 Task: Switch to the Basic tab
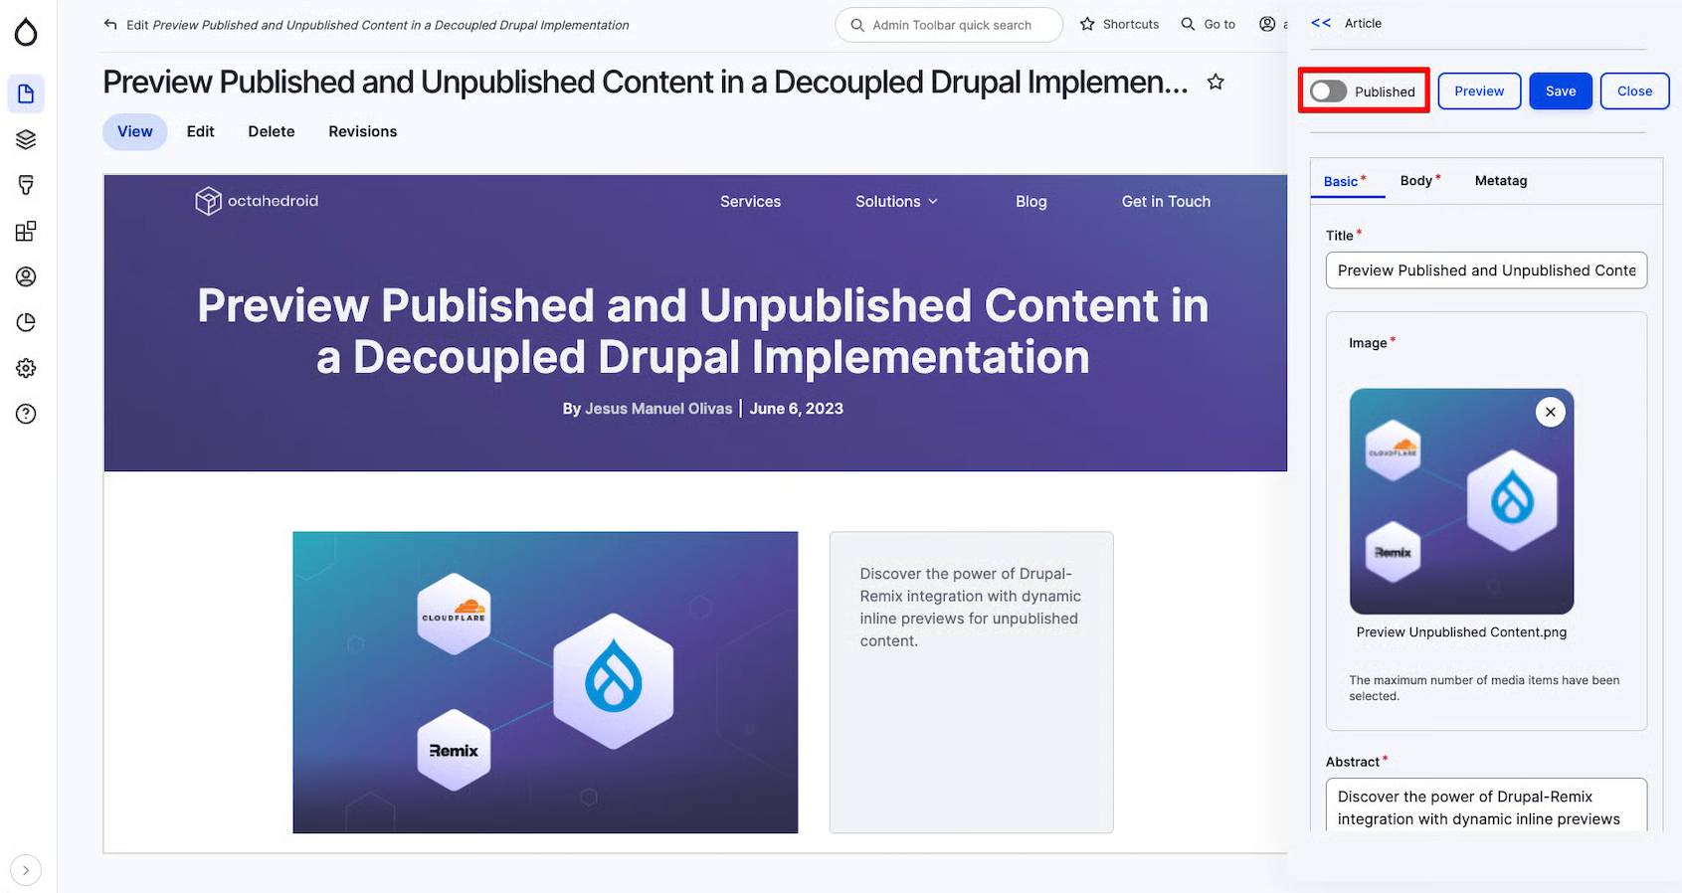click(x=1347, y=181)
